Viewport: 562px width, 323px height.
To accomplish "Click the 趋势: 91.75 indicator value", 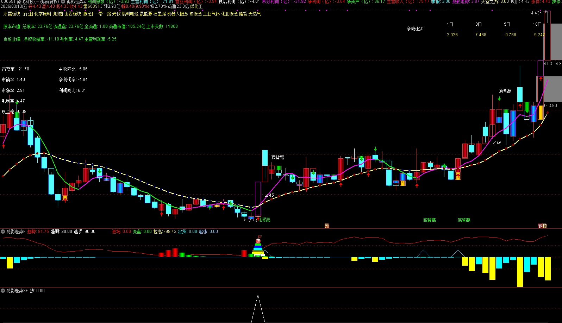I will point(38,232).
